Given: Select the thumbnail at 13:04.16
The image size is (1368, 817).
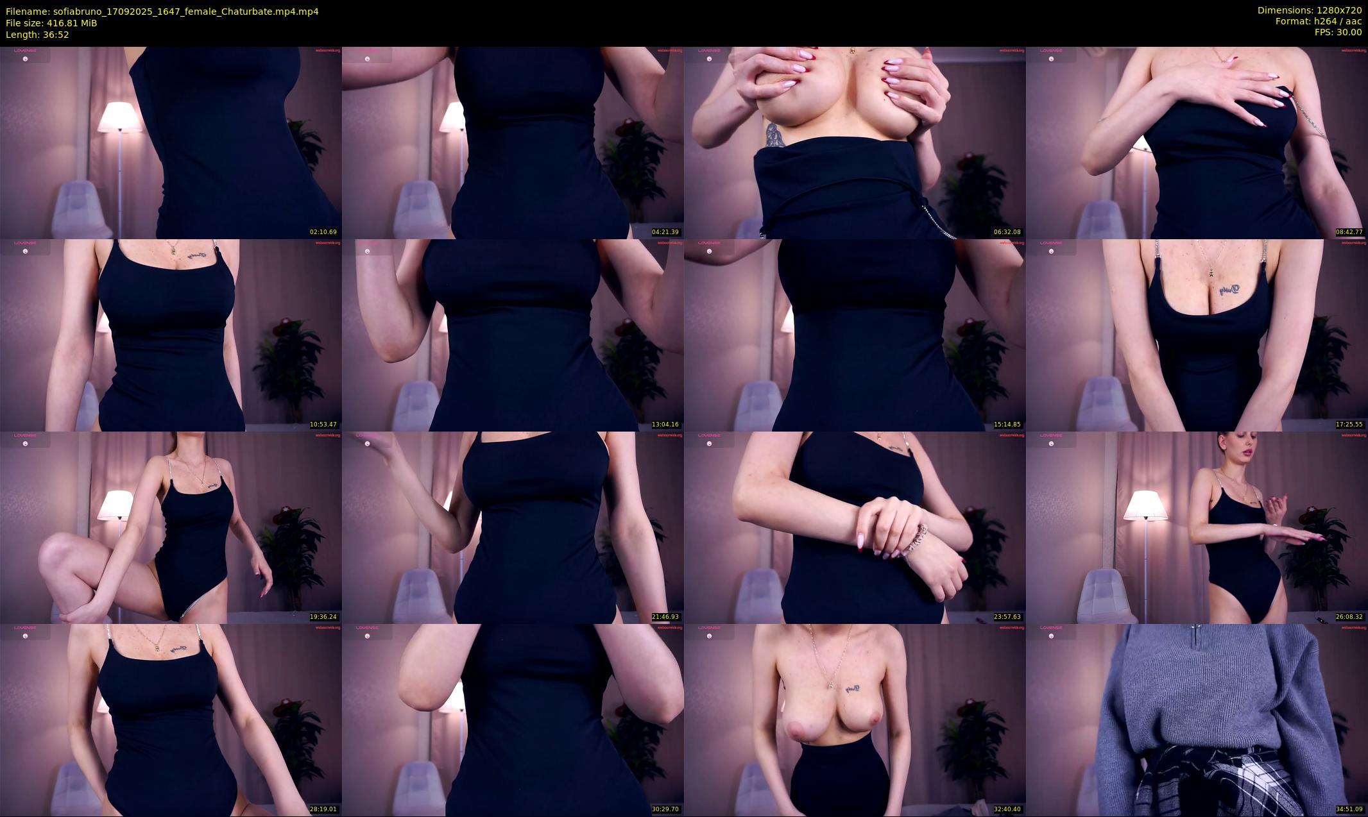Looking at the screenshot, I should point(513,335).
